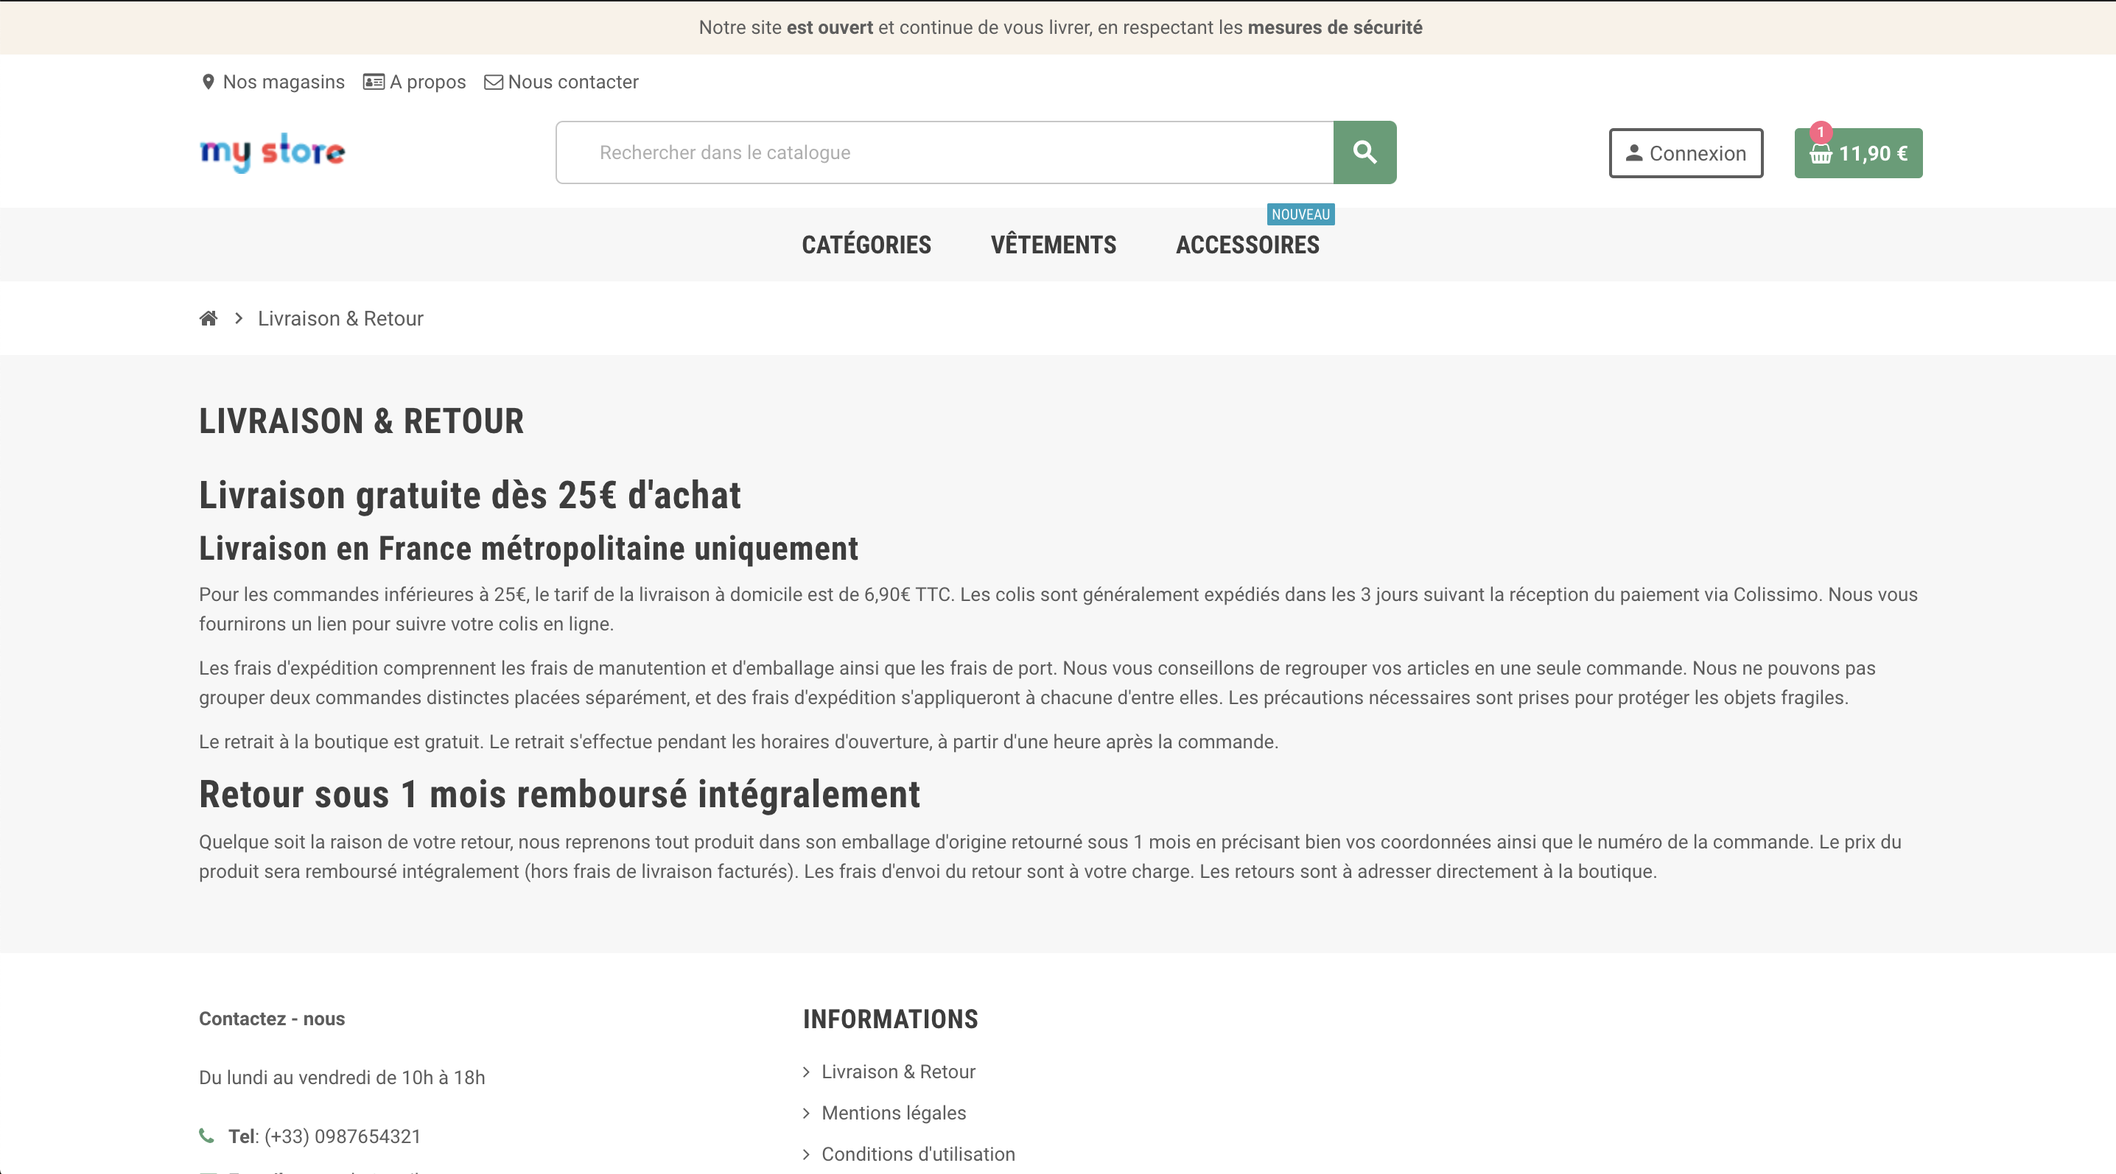
Task: Click the phone number (+33) 0987654321
Action: click(x=343, y=1136)
